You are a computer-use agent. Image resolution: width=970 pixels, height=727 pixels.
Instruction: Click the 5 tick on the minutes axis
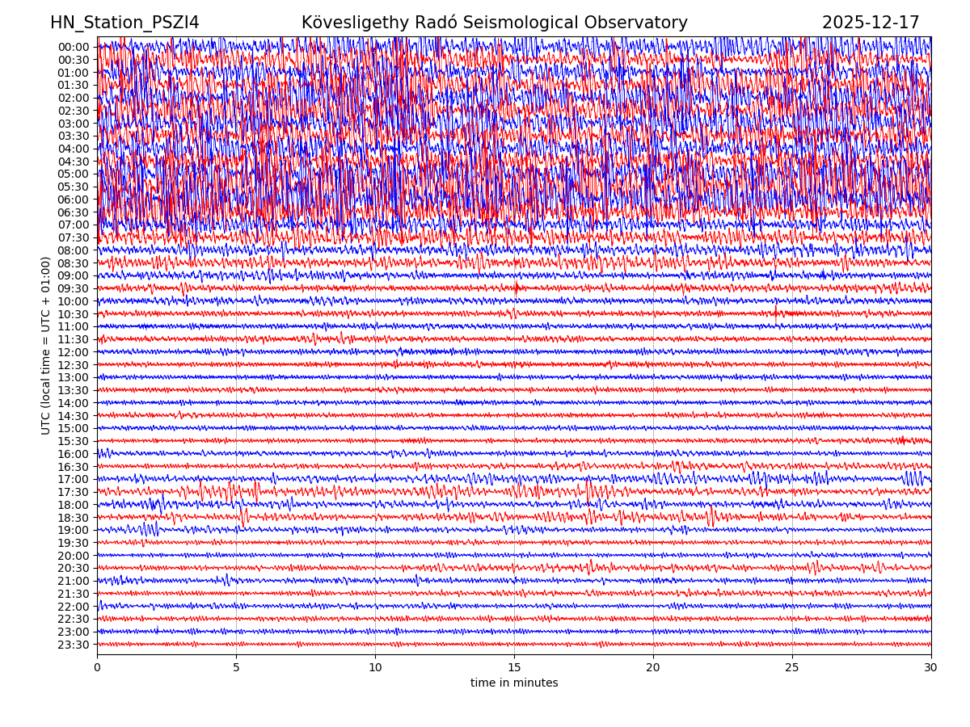click(236, 667)
